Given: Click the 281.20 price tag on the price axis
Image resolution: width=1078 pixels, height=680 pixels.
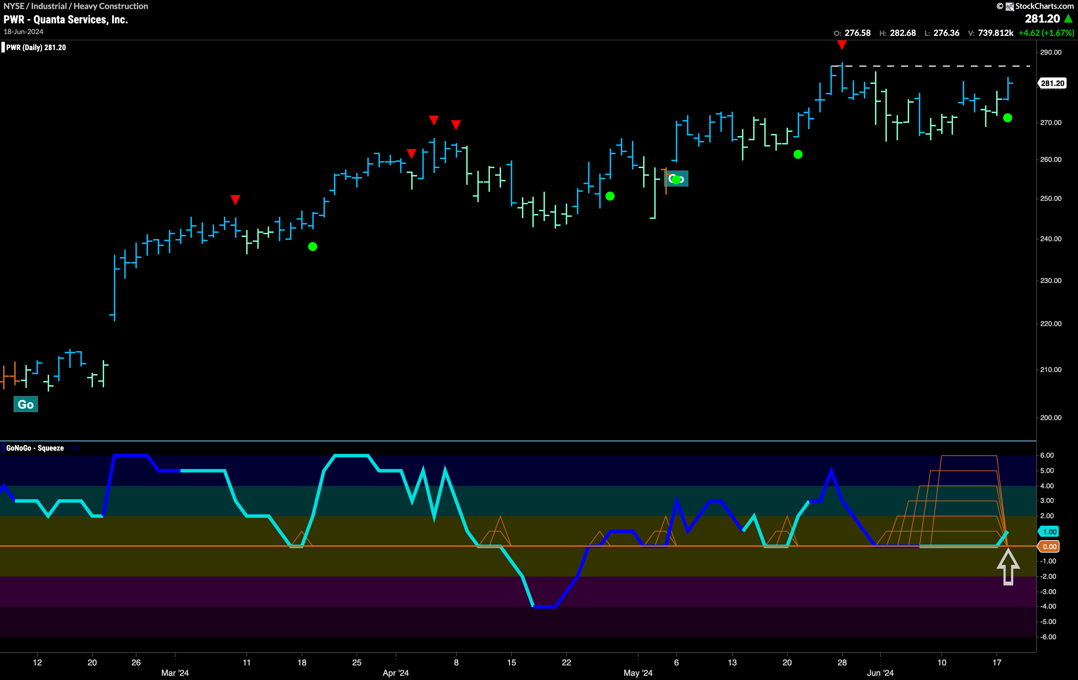Looking at the screenshot, I should [x=1053, y=83].
